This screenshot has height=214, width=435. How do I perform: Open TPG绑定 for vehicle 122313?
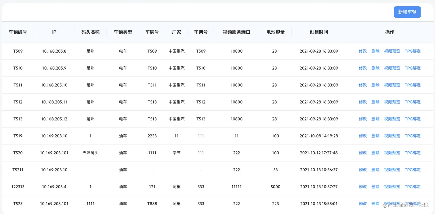pyautogui.click(x=413, y=187)
